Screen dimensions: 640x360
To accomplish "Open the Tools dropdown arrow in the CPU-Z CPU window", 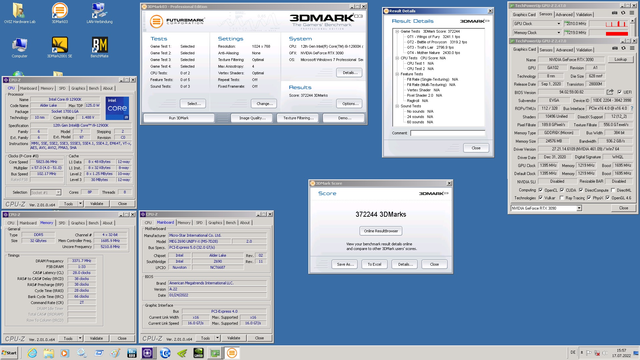I will (x=80, y=204).
